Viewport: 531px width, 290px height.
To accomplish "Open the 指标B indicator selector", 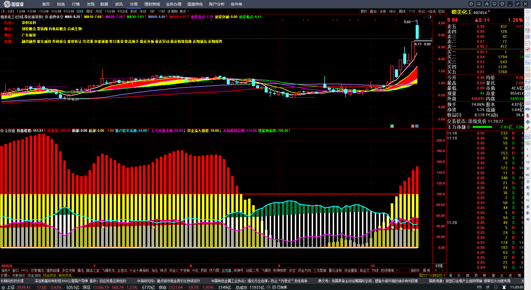I will (415, 270).
